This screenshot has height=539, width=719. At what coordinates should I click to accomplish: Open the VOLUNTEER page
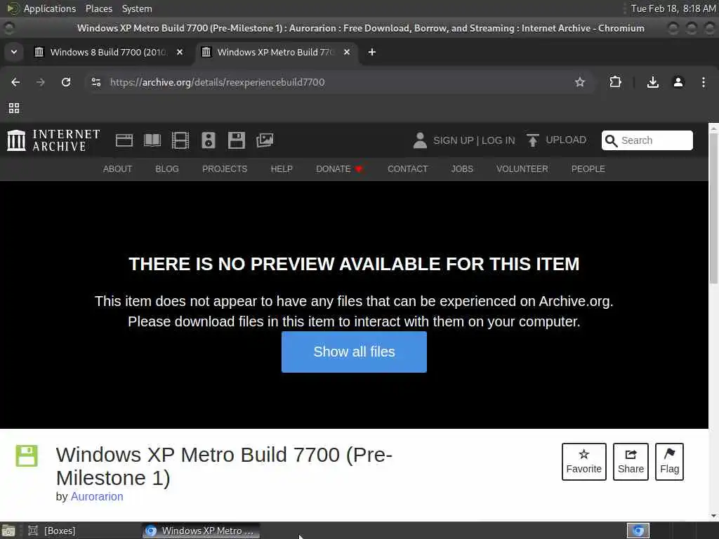click(x=522, y=169)
